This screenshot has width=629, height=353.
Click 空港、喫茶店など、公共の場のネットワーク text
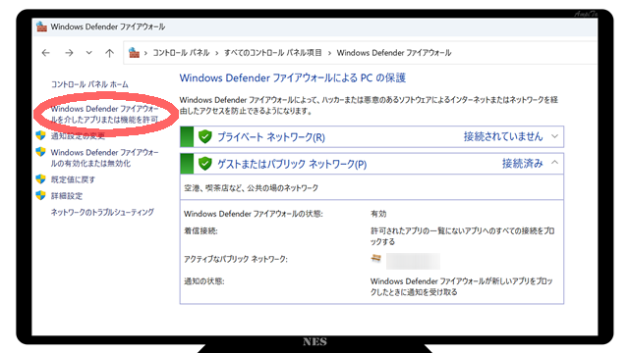[x=252, y=187]
